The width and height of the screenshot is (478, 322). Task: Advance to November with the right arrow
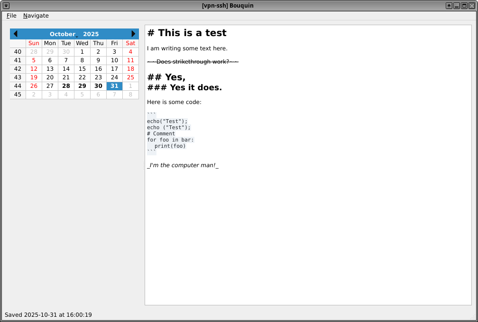(x=133, y=34)
